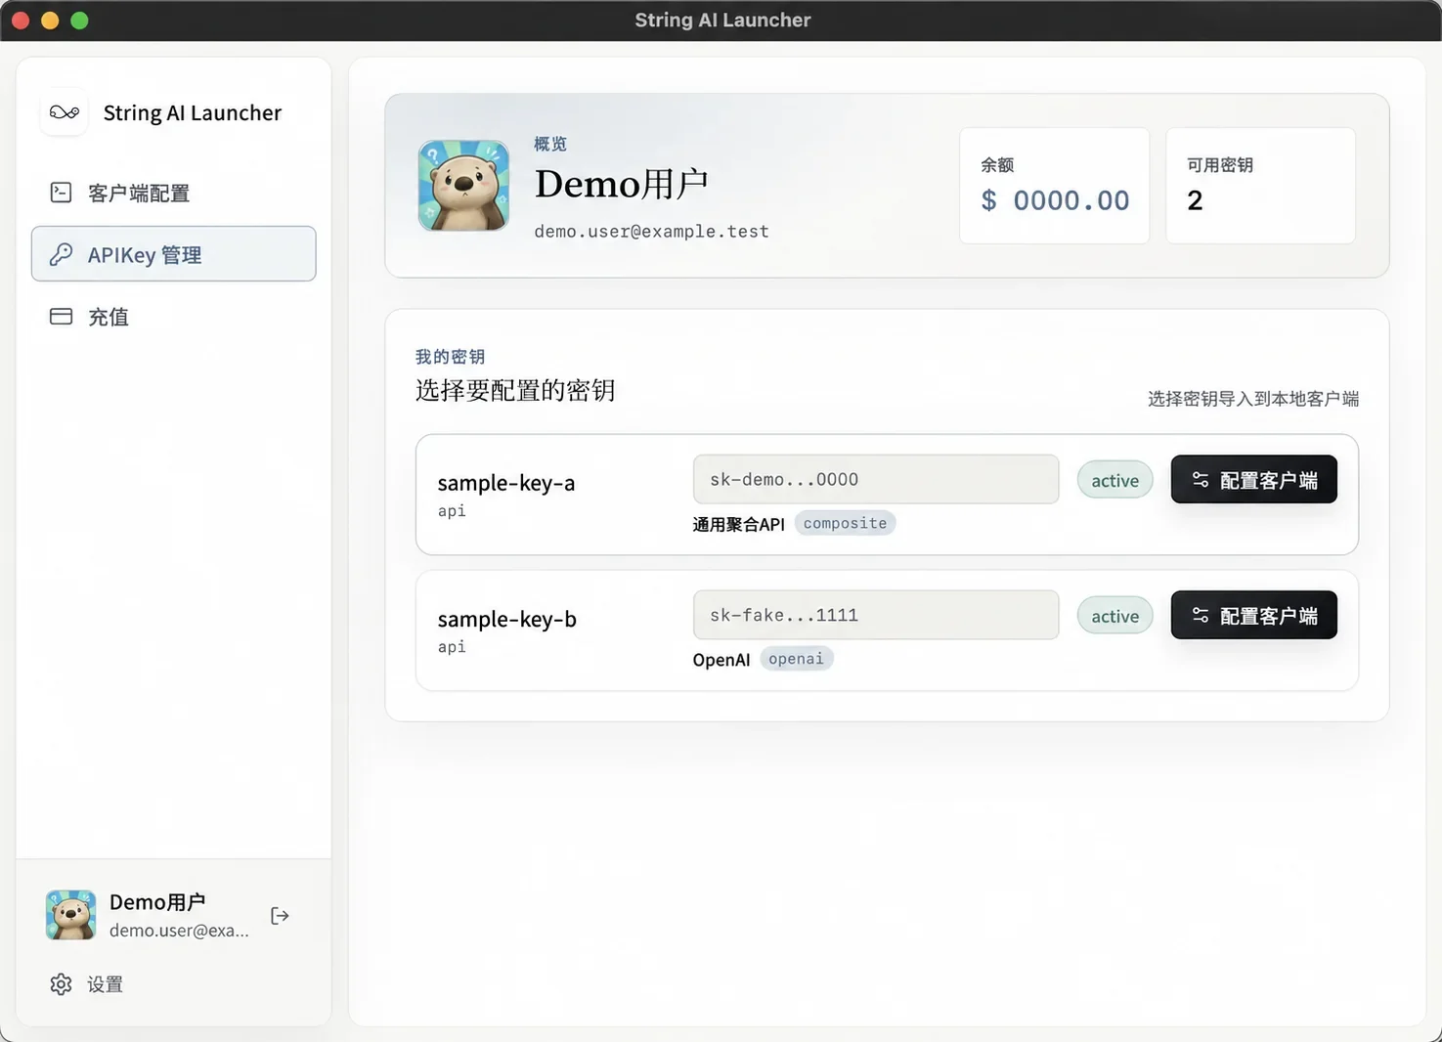The image size is (1442, 1042).
Task: Click 配置客户端 for sample-key-a
Action: point(1253,479)
